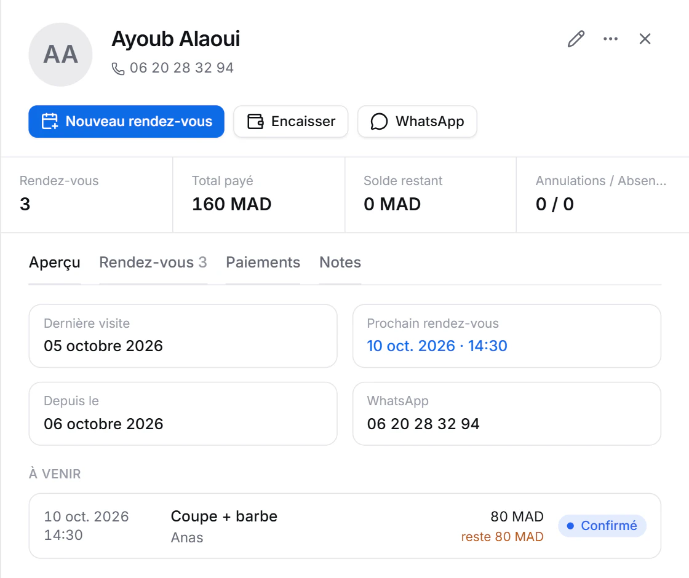Open the three-dots more options menu
This screenshot has width=689, height=578.
[x=610, y=39]
